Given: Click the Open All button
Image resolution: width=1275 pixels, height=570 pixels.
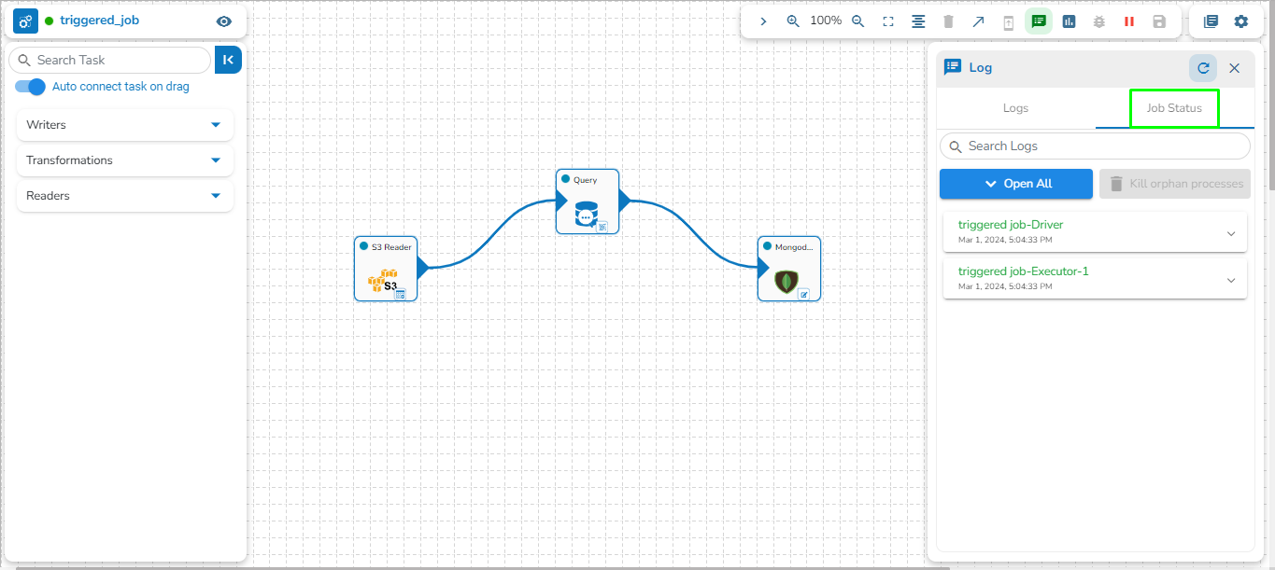Looking at the screenshot, I should point(1016,184).
